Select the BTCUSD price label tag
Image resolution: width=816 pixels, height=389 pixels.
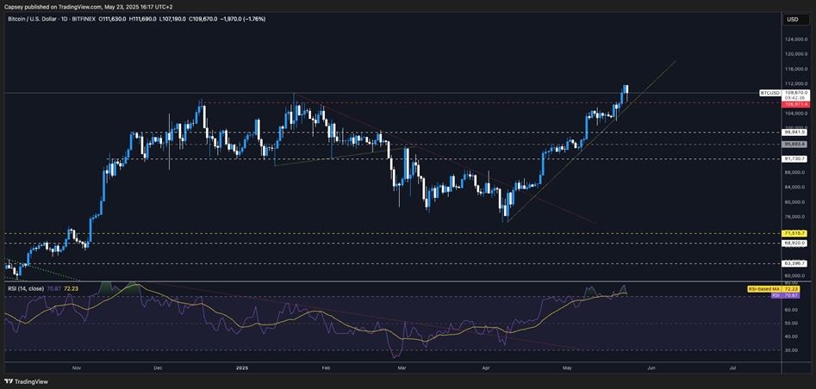pyautogui.click(x=769, y=92)
